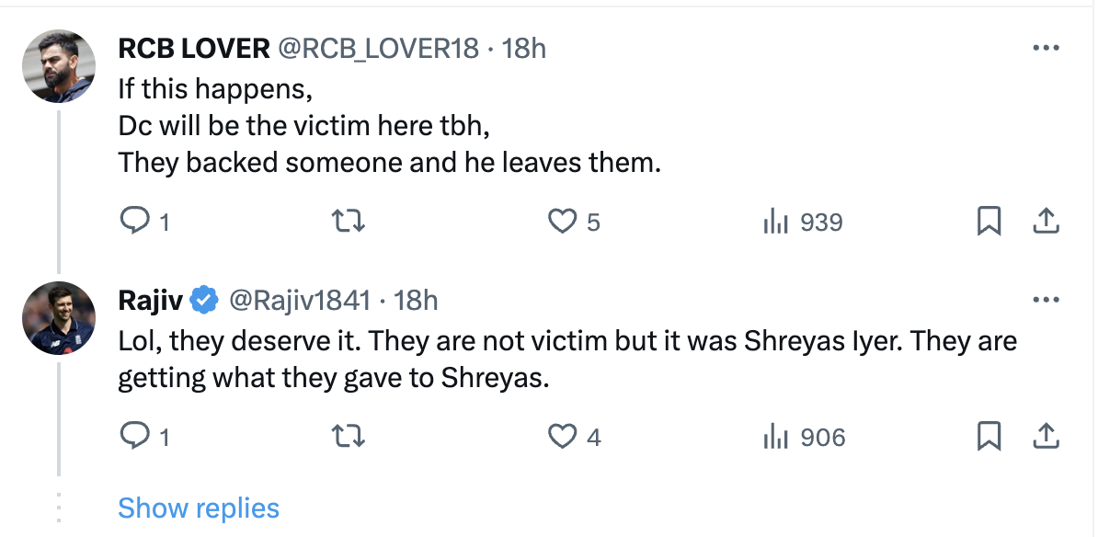
Task: Reply to Rajiv's tweet
Action: pyautogui.click(x=135, y=437)
